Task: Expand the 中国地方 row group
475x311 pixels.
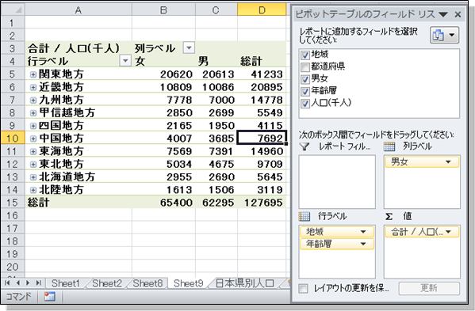Action: pyautogui.click(x=33, y=138)
